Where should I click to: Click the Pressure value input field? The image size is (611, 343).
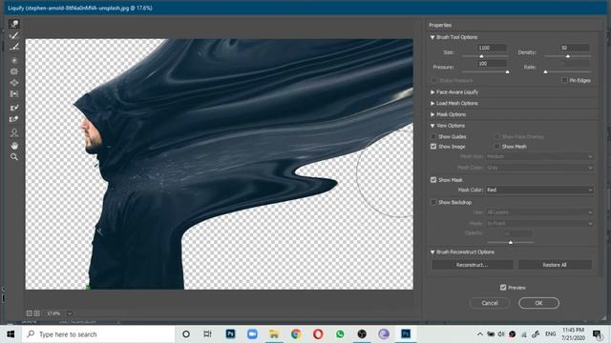(493, 64)
